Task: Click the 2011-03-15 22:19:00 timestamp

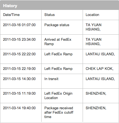Action: (19, 69)
